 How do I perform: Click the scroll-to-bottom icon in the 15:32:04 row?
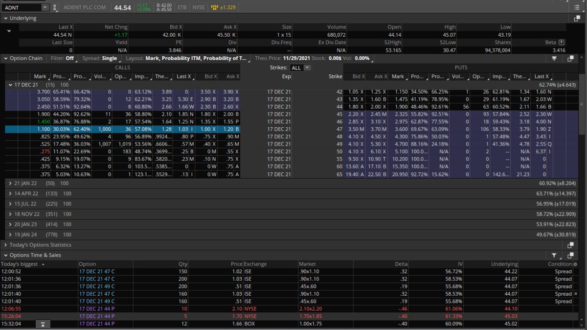point(44,324)
